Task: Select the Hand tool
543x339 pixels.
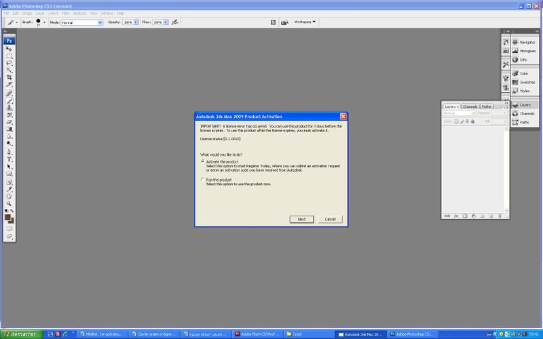Action: pyautogui.click(x=10, y=197)
